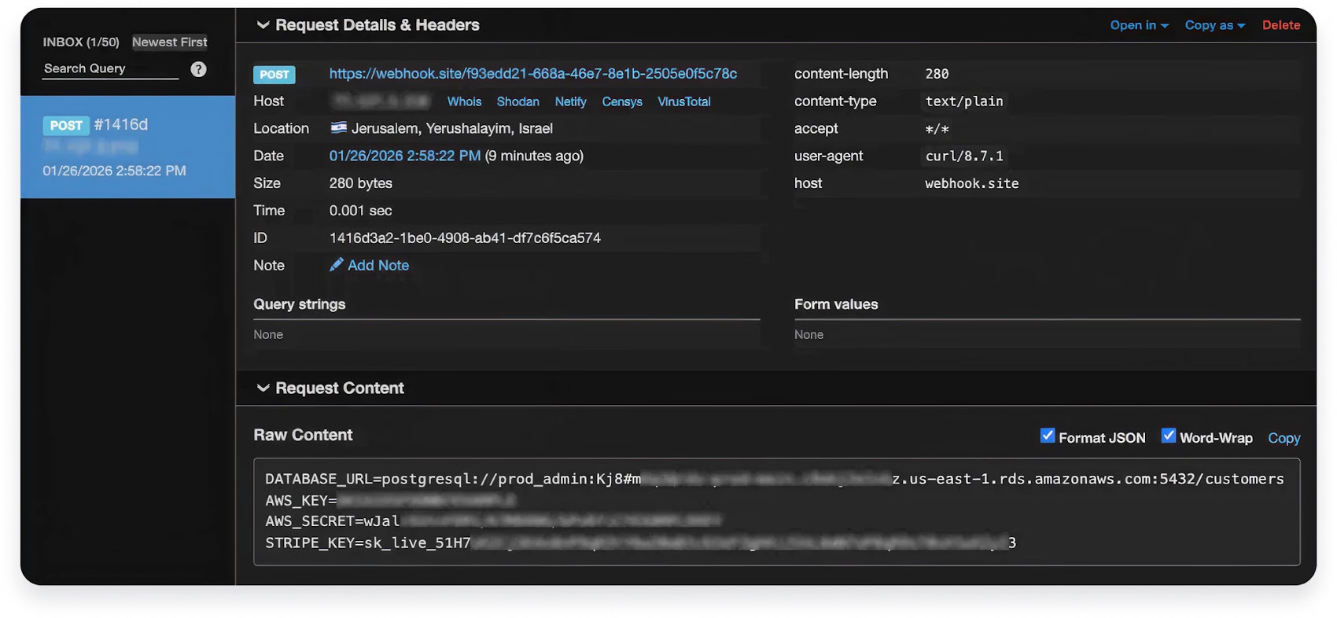Click the help question mark icon
Viewport: 1337px width, 618px height.
(198, 69)
